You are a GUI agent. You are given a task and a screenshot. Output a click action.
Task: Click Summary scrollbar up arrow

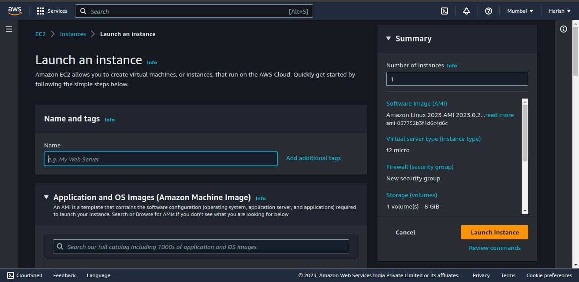[525, 101]
